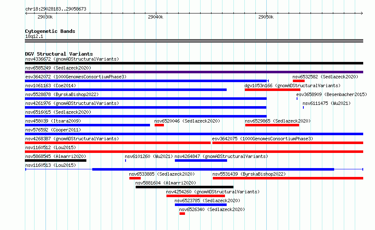Open nsv5528878 (ByrskaBishop2022) label
This screenshot has height=230, width=375.
click(x=62, y=94)
